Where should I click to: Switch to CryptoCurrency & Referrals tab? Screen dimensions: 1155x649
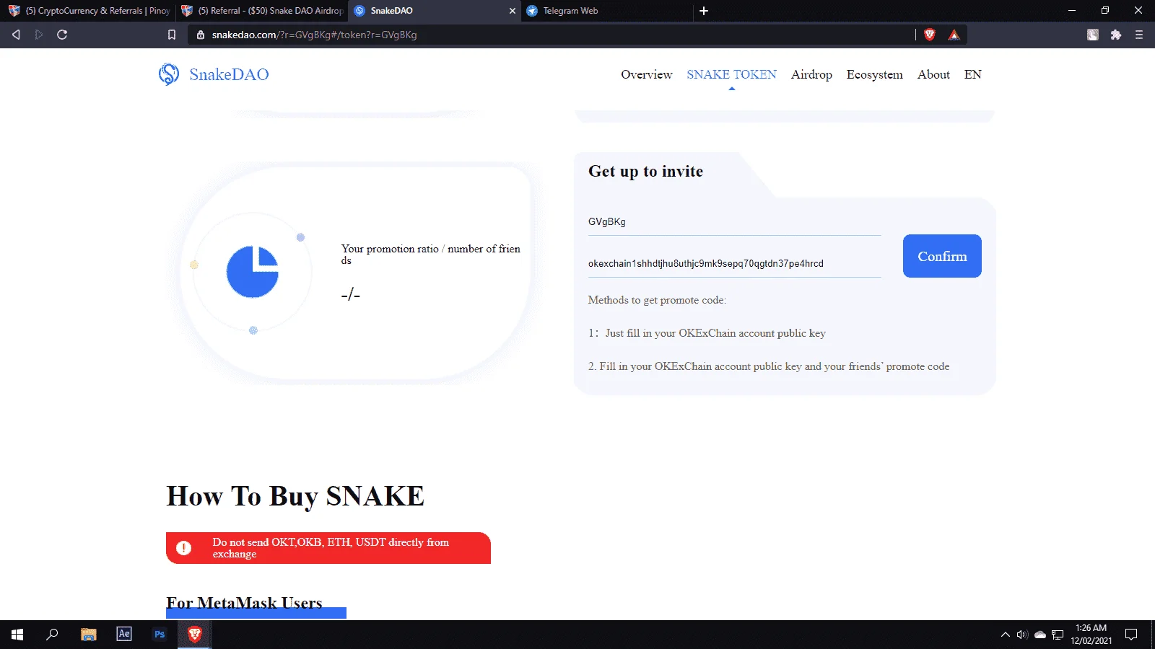tap(90, 11)
